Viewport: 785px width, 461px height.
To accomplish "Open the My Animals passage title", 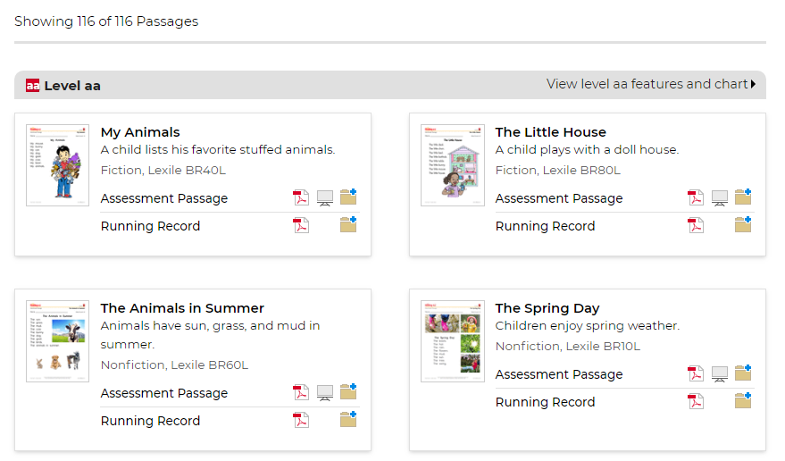I will click(140, 132).
